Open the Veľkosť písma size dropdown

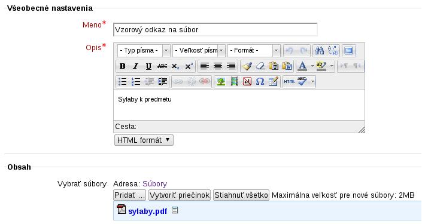click(199, 51)
